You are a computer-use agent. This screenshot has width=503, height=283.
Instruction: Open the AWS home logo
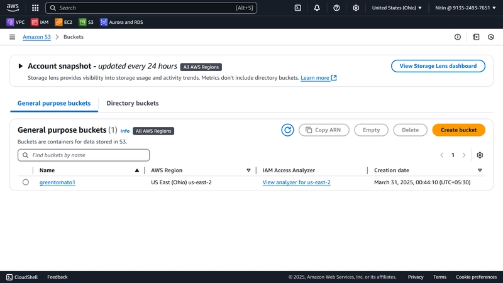point(13,8)
